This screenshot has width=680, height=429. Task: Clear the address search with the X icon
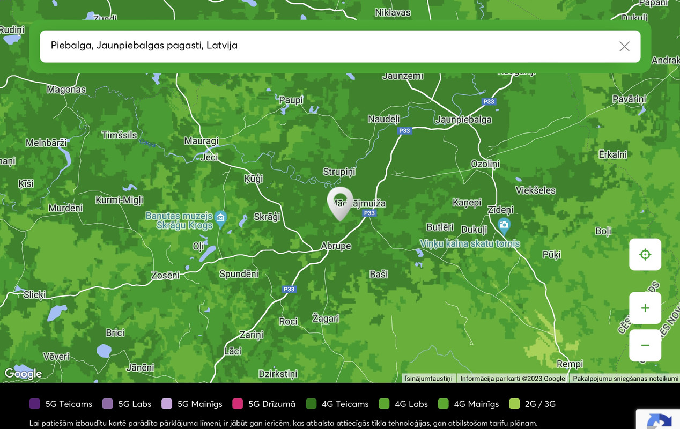tap(624, 47)
